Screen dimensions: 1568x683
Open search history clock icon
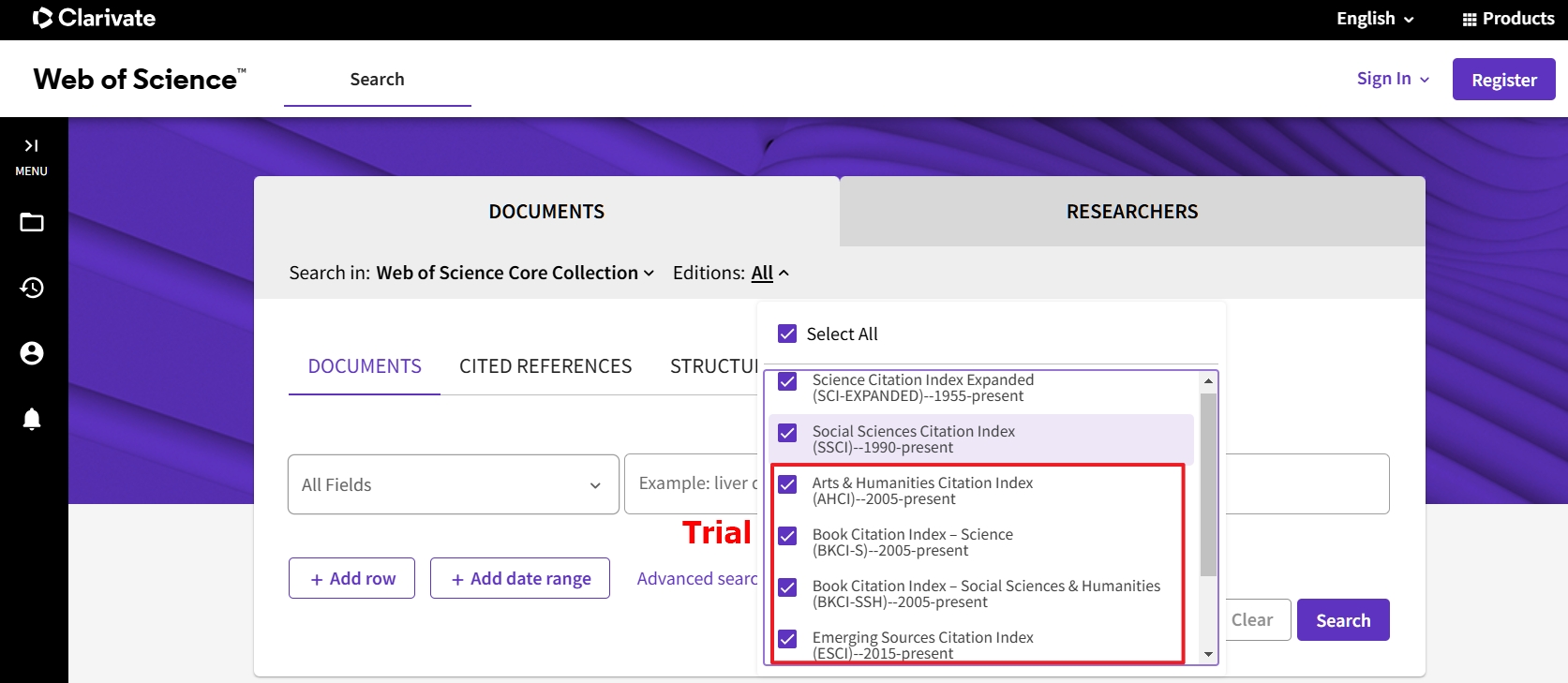pos(32,288)
